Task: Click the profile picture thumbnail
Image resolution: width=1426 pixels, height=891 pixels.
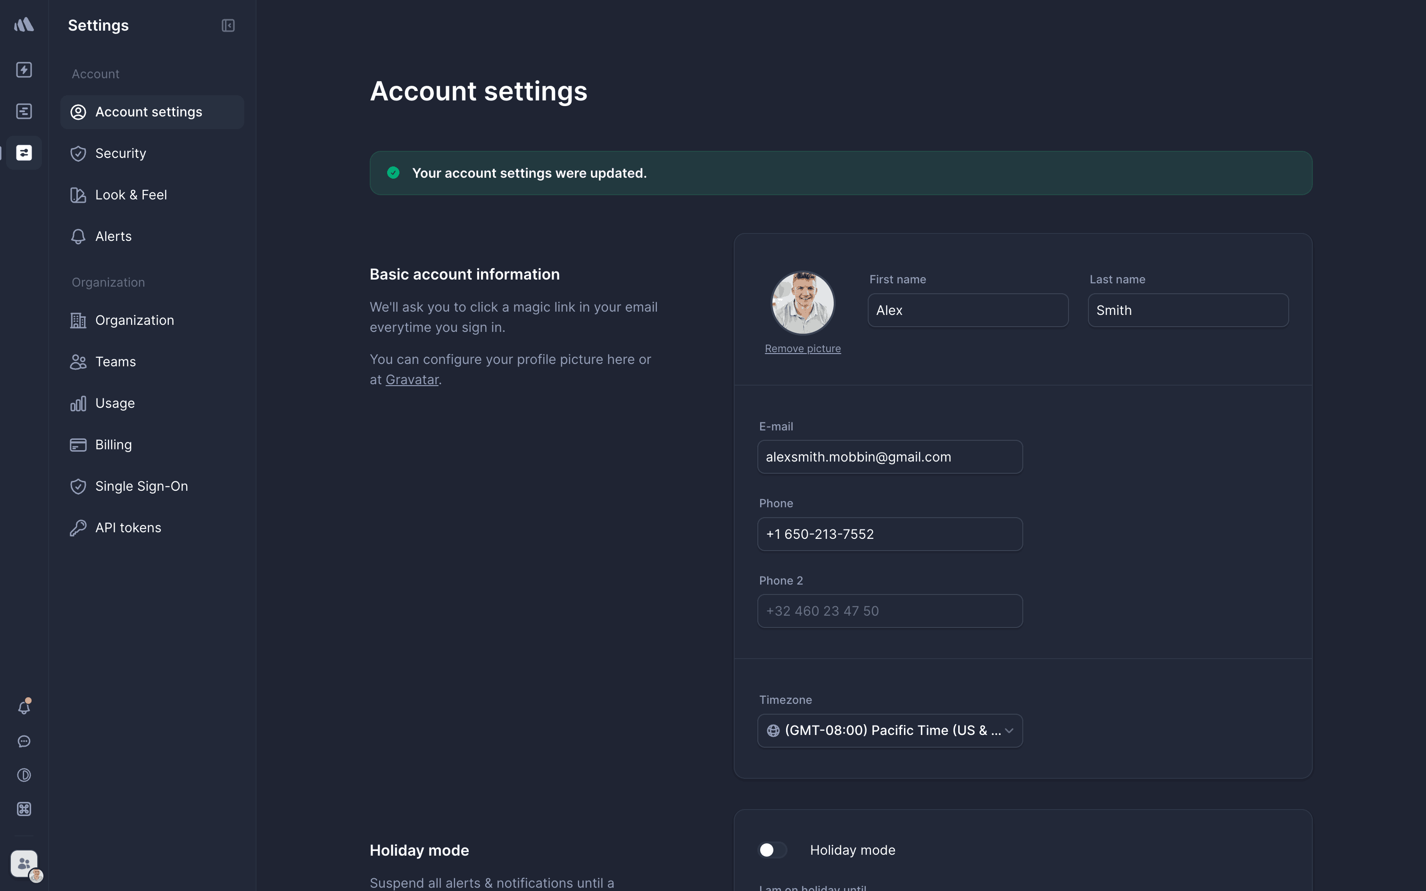Action: tap(803, 303)
